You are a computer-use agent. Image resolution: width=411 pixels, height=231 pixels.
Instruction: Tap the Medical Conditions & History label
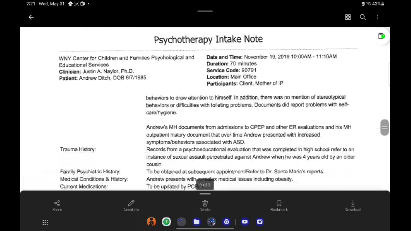(94, 179)
